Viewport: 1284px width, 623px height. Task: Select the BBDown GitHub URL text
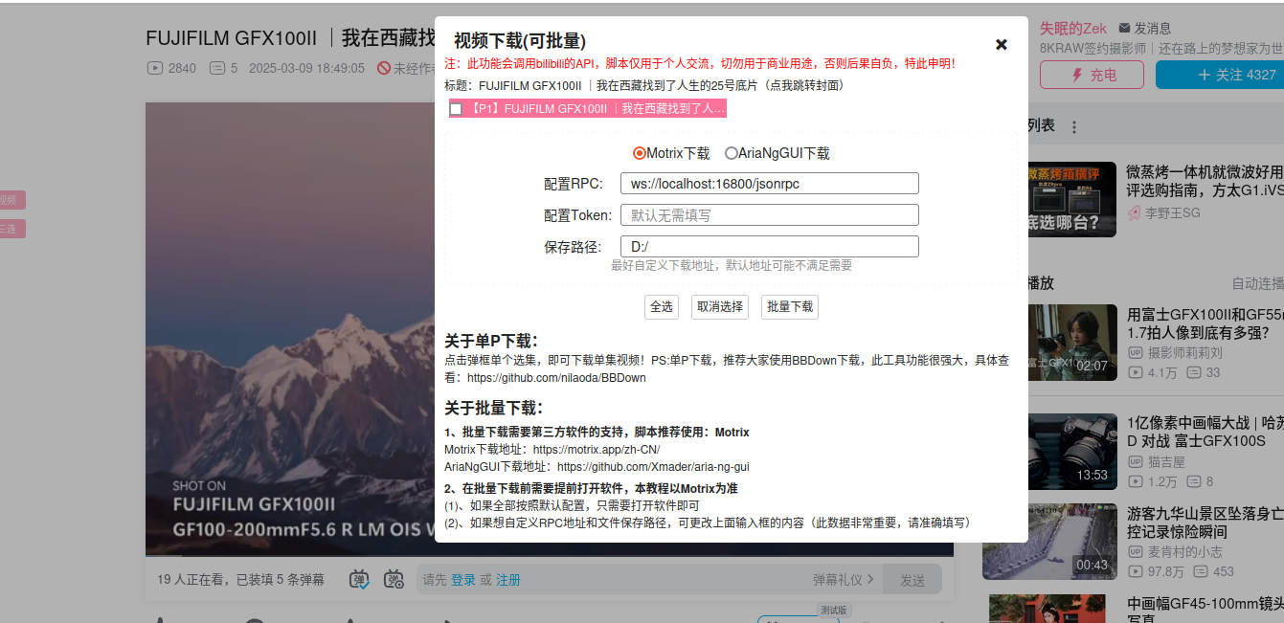pos(557,378)
